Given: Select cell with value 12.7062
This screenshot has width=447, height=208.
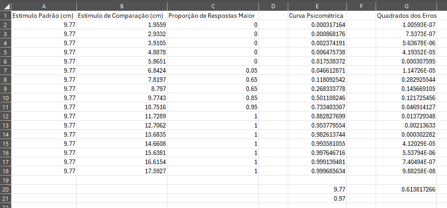Looking at the screenshot, I should pyautogui.click(x=122, y=125).
